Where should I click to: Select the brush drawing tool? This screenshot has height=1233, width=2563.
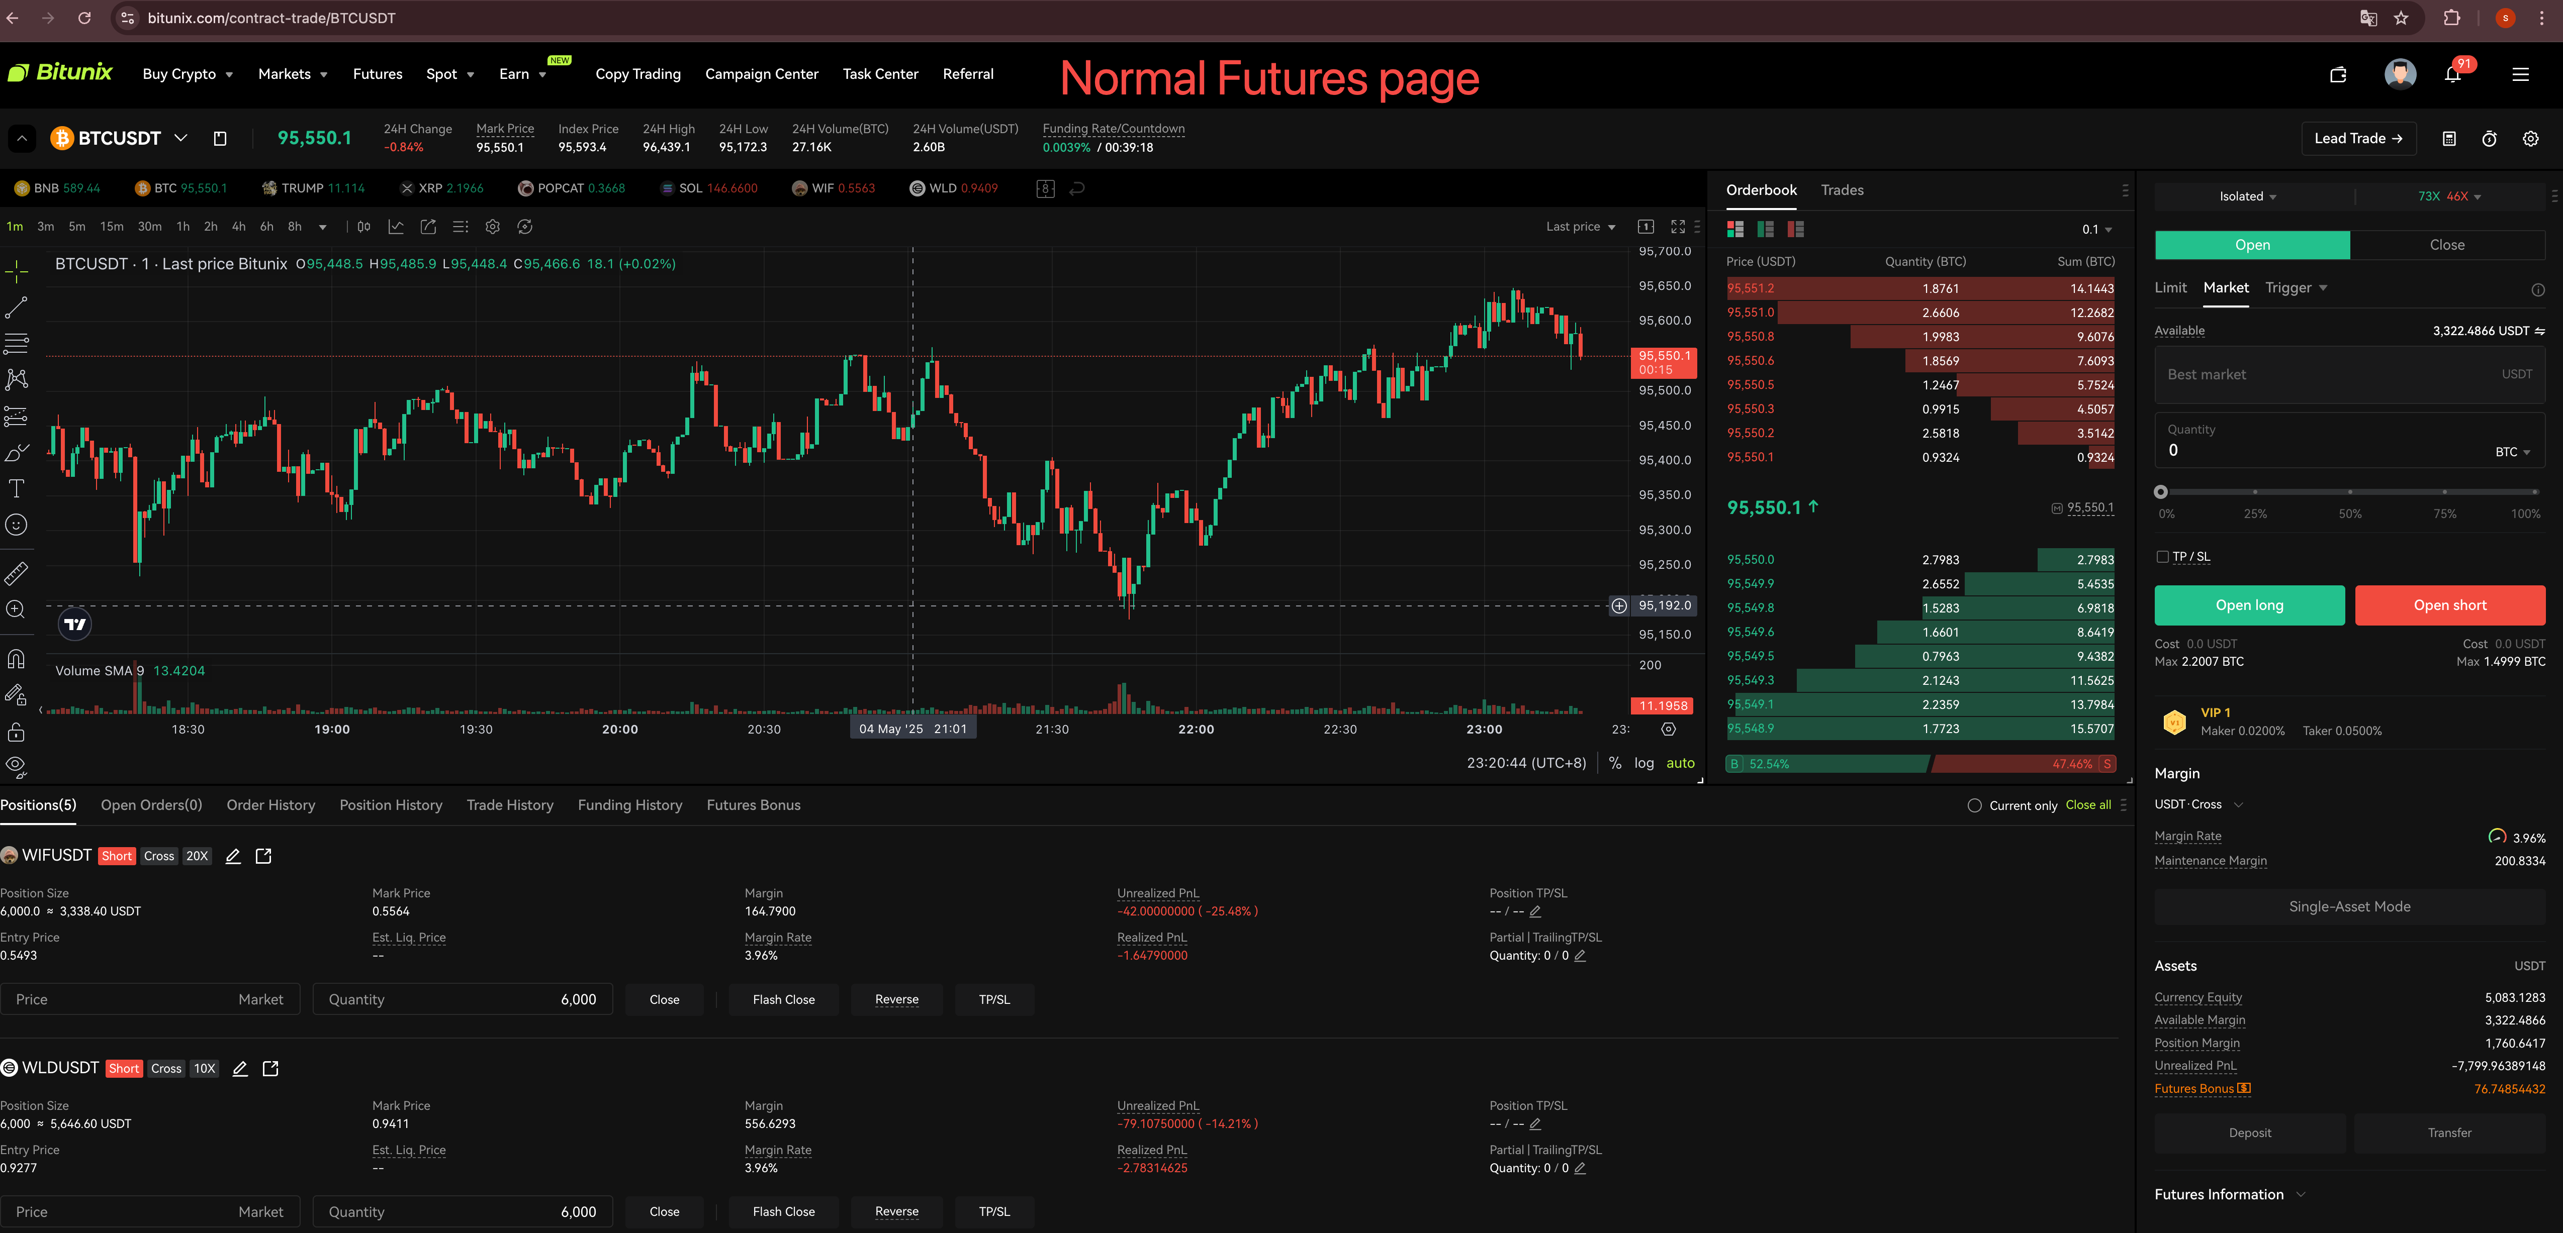pyautogui.click(x=16, y=452)
